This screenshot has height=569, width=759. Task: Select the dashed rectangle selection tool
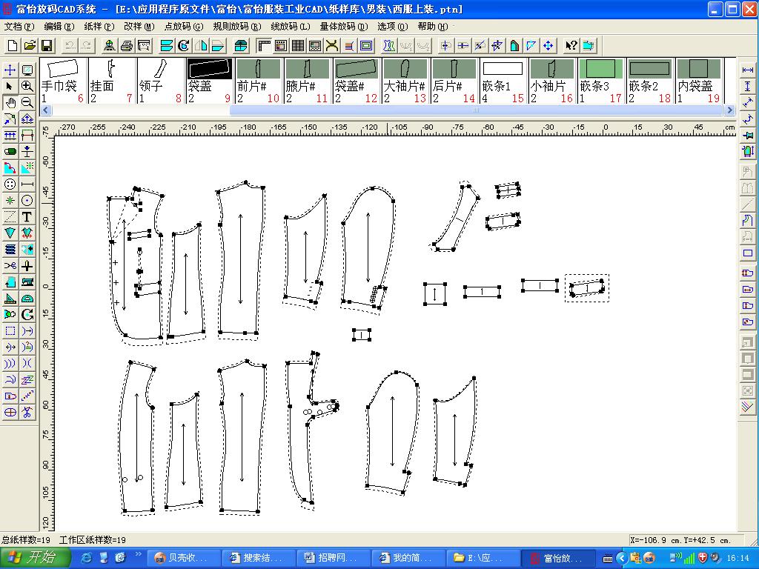(10, 331)
